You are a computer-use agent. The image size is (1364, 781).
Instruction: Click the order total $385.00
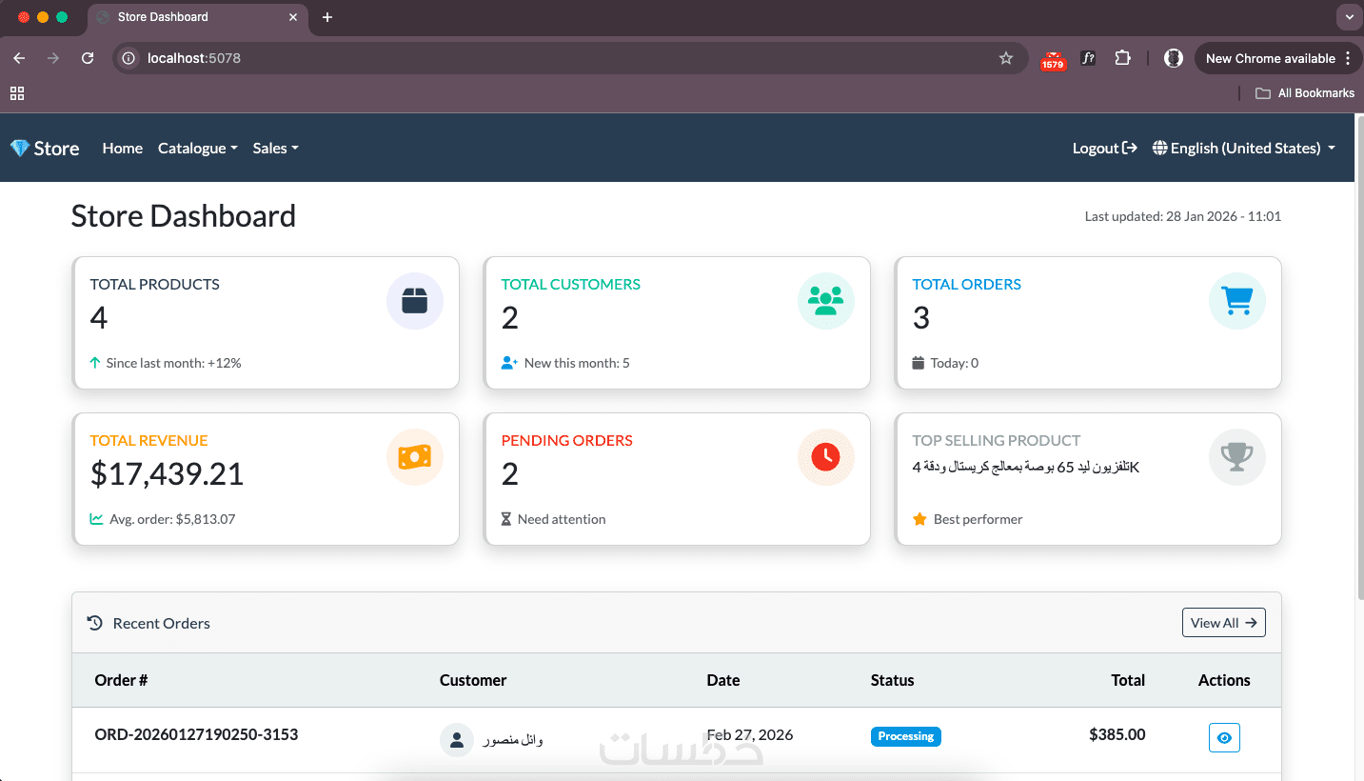1117,734
